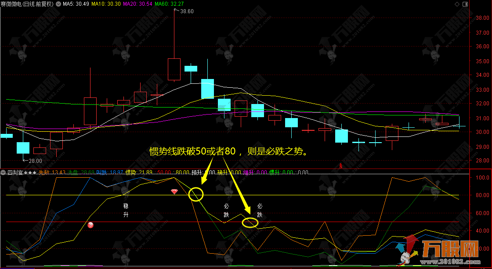Image resolution: width=492 pixels, height=269 pixels.
Task: Click the 38.60 high price label
Action: pos(187,11)
